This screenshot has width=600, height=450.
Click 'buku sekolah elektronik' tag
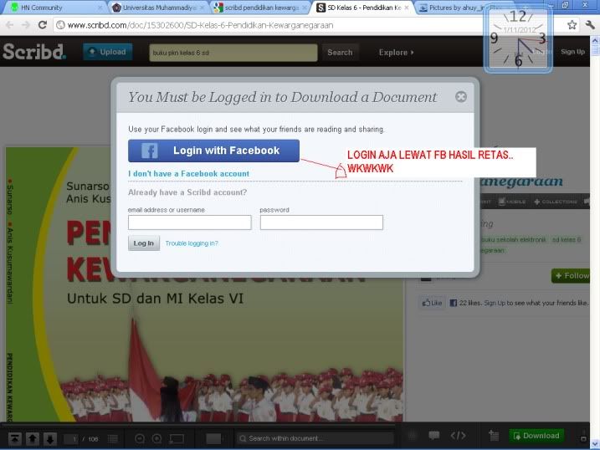point(514,240)
